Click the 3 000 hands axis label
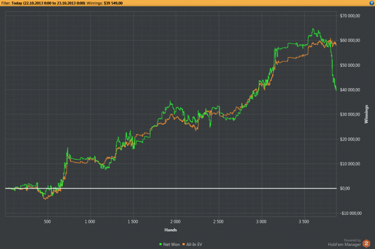Image resolution: width=375 pixels, height=249 pixels. click(x=261, y=222)
